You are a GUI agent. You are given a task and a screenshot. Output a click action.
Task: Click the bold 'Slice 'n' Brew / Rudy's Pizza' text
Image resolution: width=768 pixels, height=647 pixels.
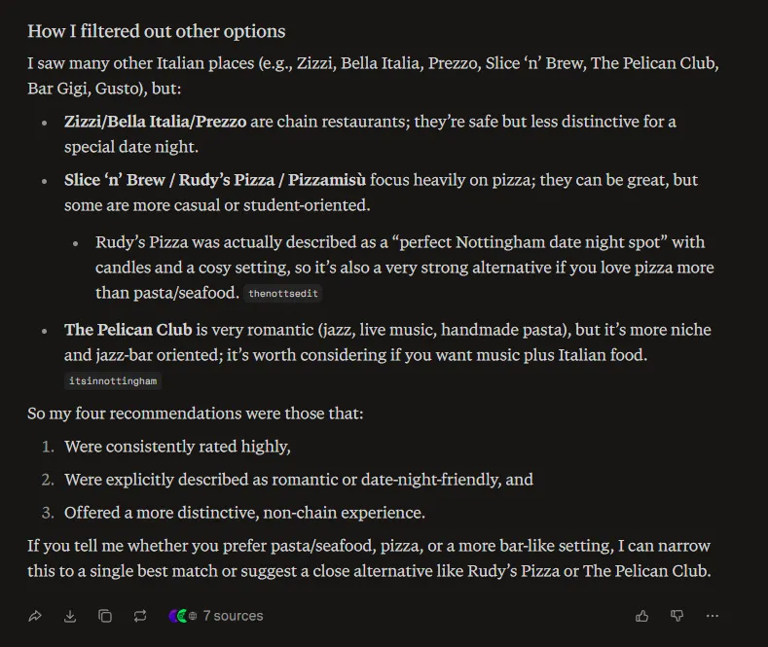169,180
